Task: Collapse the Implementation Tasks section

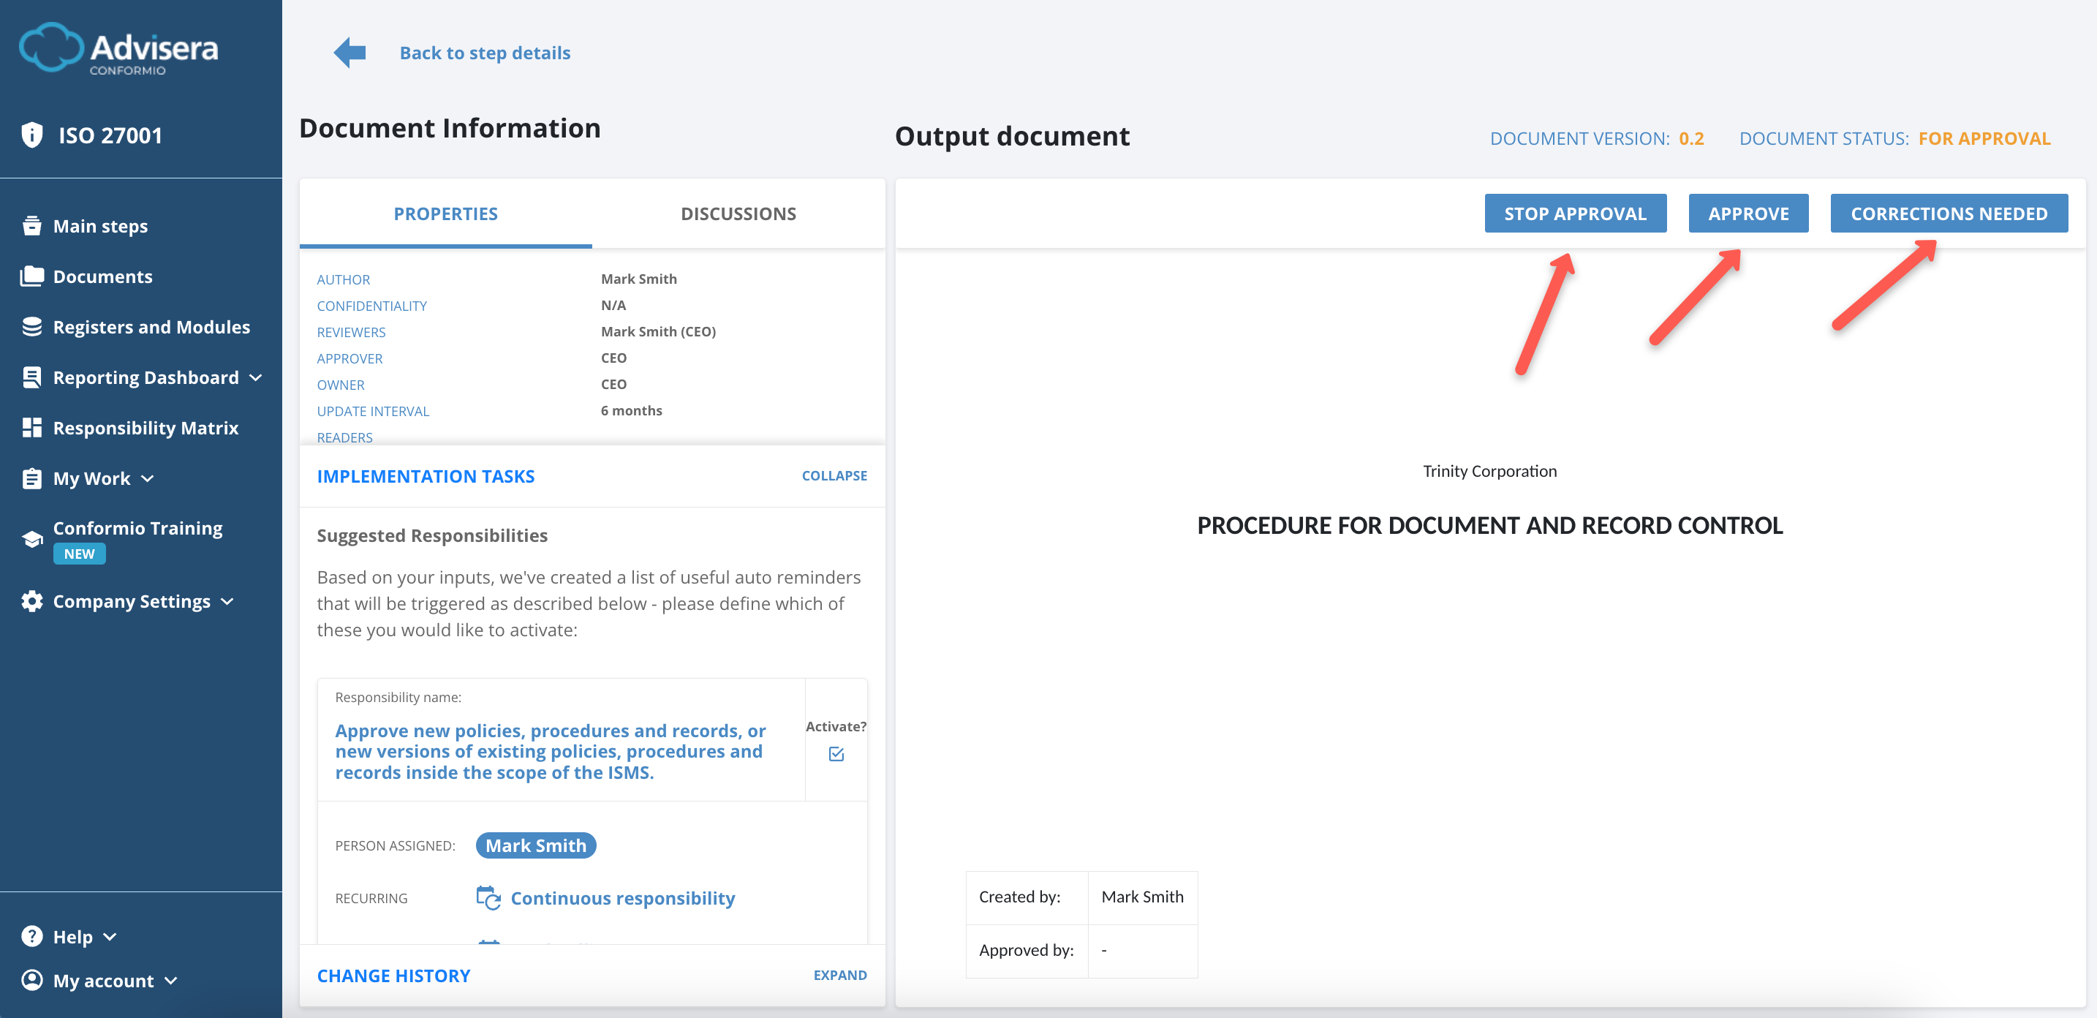Action: [834, 475]
